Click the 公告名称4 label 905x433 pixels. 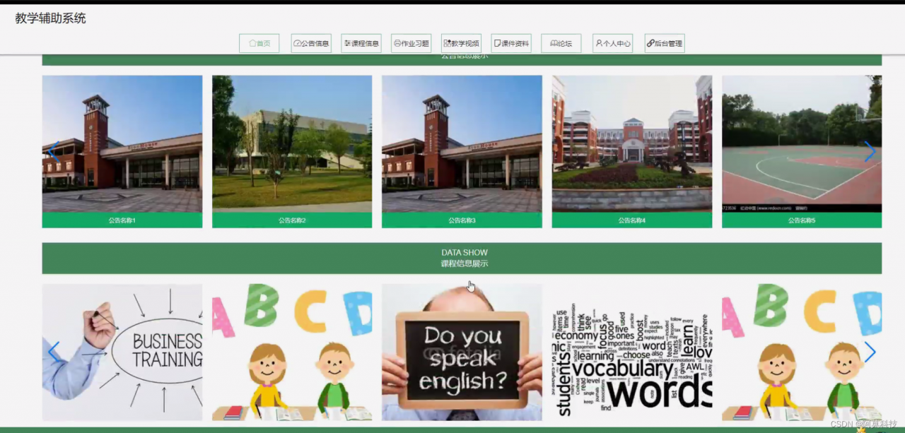(632, 220)
